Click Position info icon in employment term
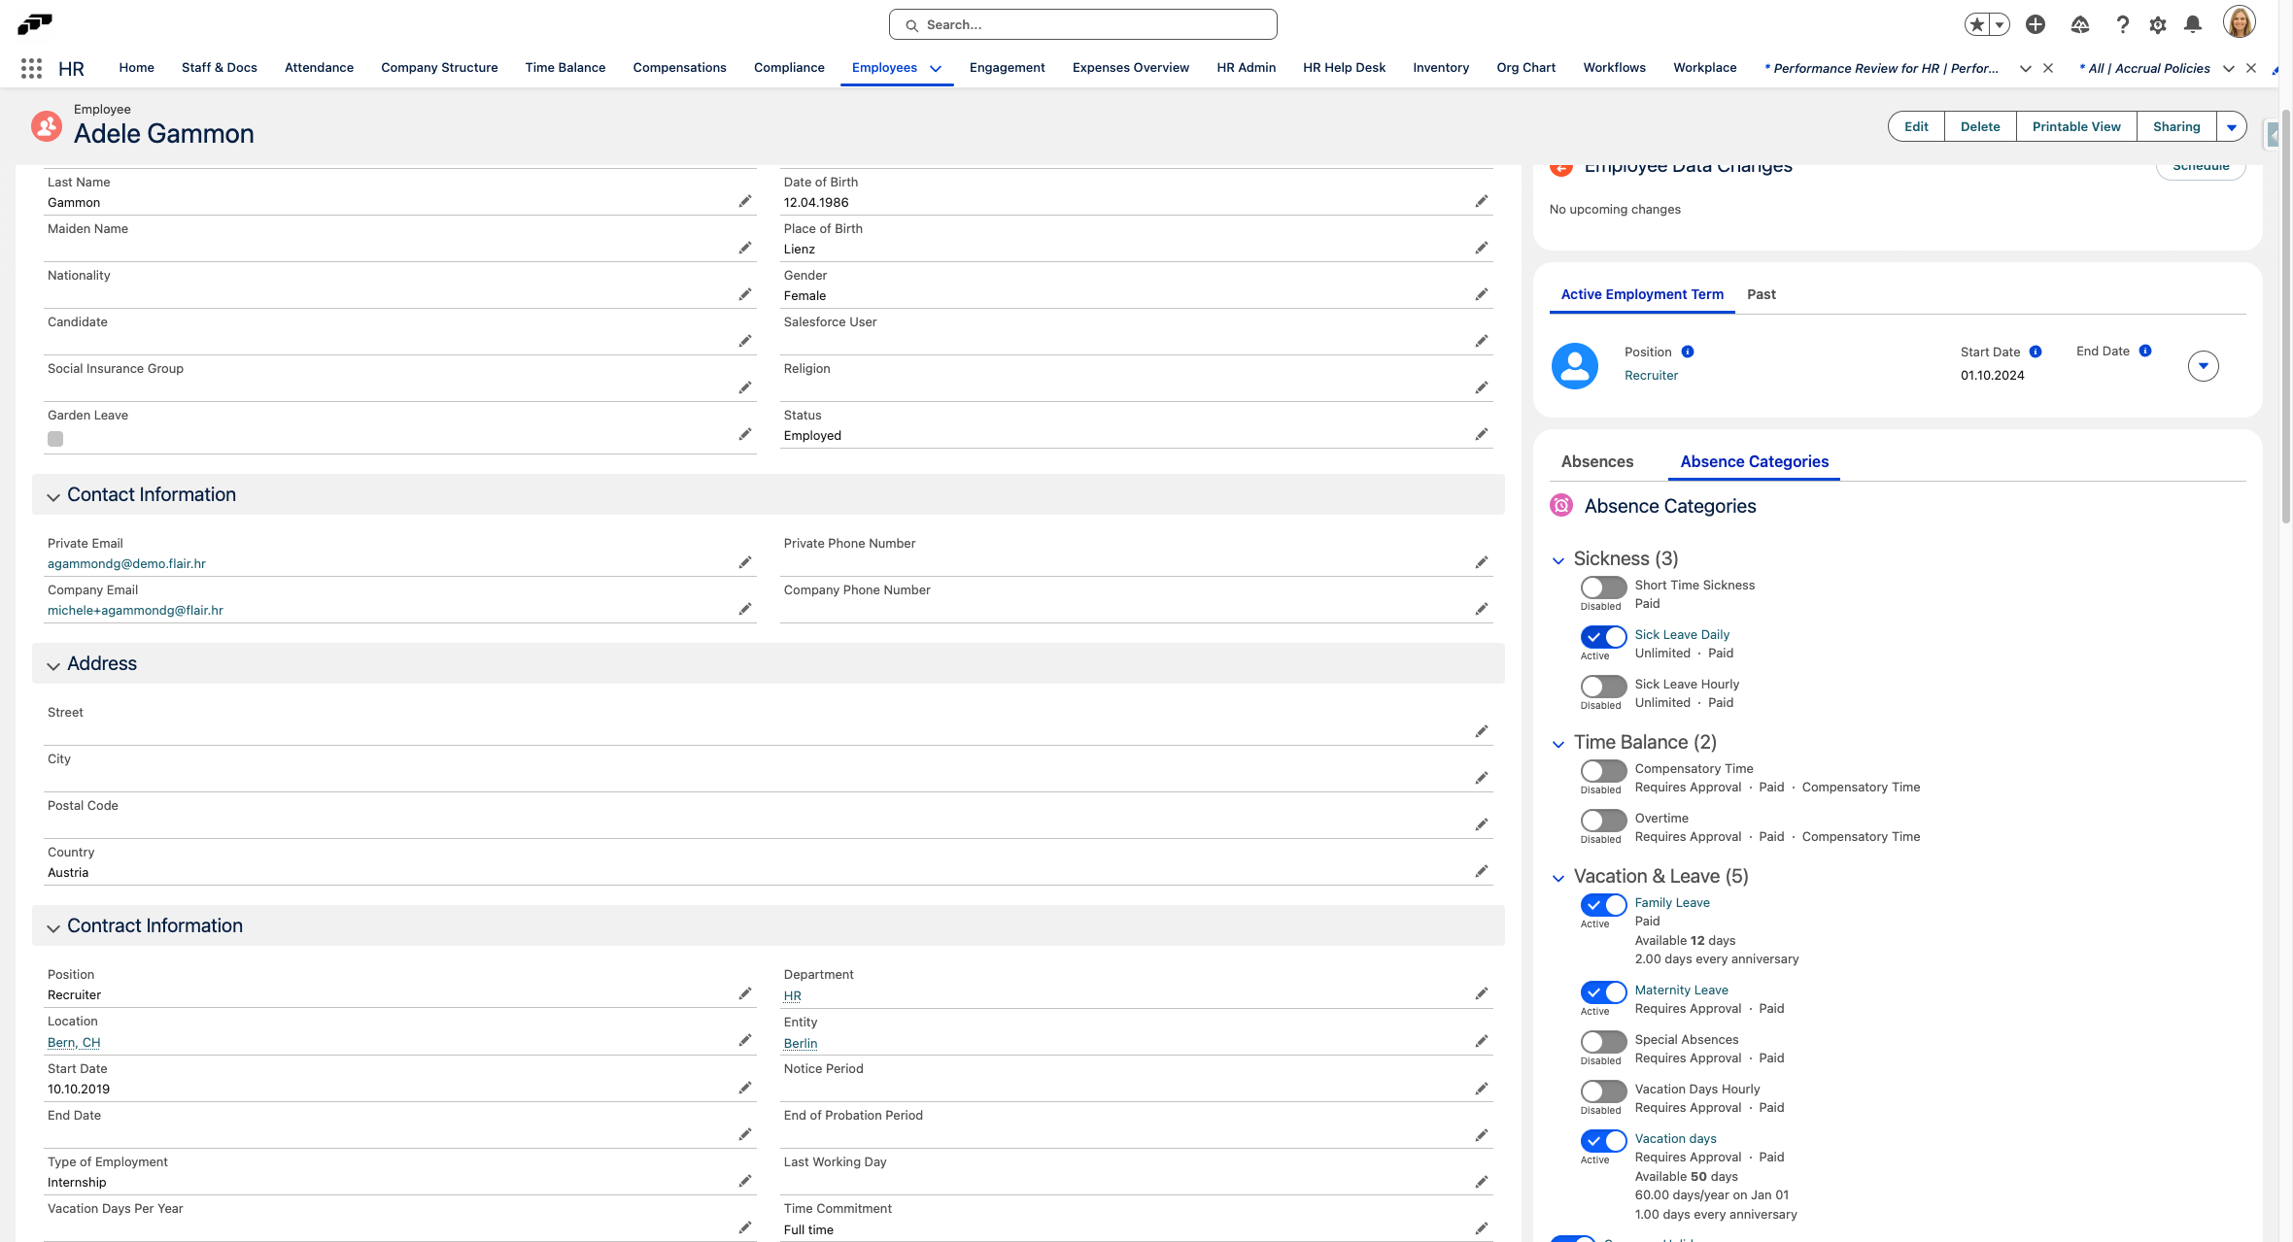This screenshot has height=1242, width=2293. 1688,352
